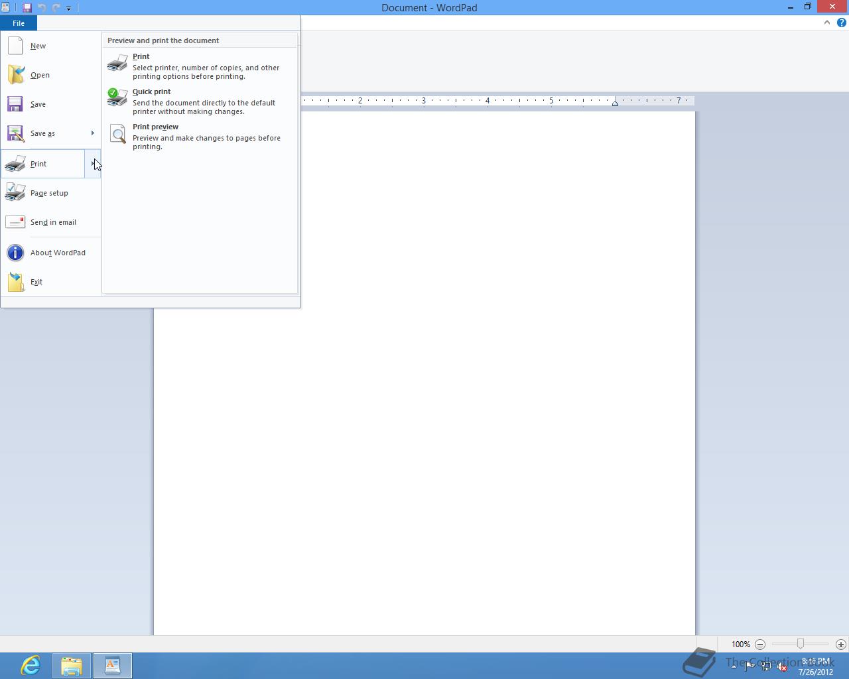Image resolution: width=849 pixels, height=679 pixels.
Task: Open the Customize Quick Access Toolbar dropdown
Action: [68, 8]
